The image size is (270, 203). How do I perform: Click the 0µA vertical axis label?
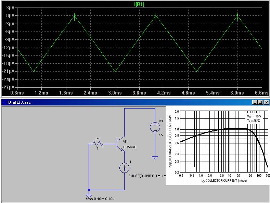10,15
